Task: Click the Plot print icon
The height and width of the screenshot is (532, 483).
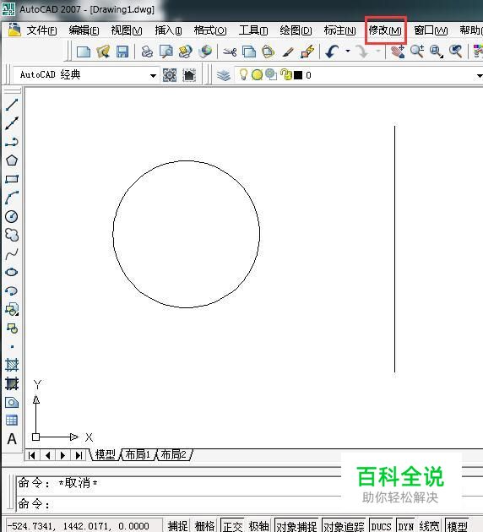Action: 147,52
